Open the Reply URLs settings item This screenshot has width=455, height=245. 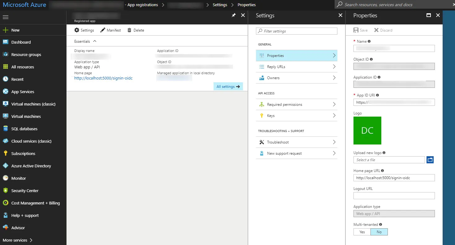click(297, 67)
